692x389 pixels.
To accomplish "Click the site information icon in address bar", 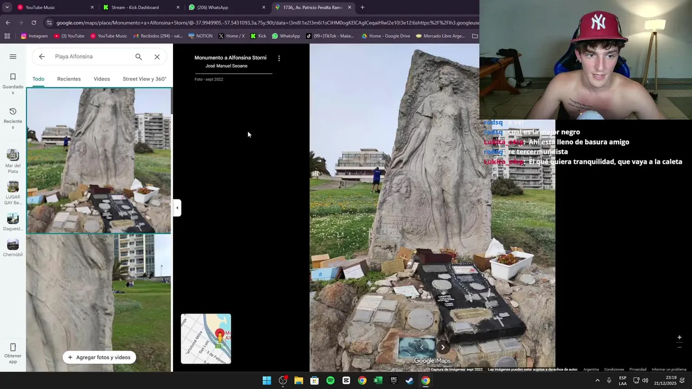I will (x=49, y=23).
